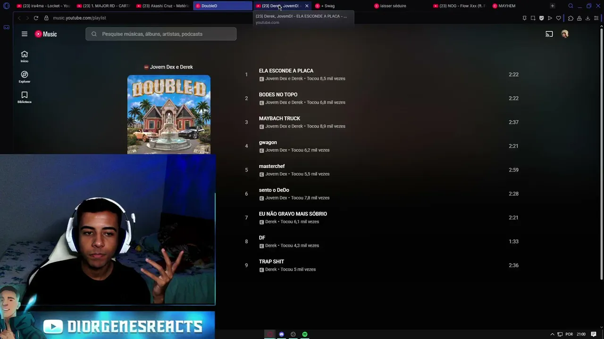The height and width of the screenshot is (339, 604).
Task: Play the track BODES NO TOPO
Action: pos(278,95)
